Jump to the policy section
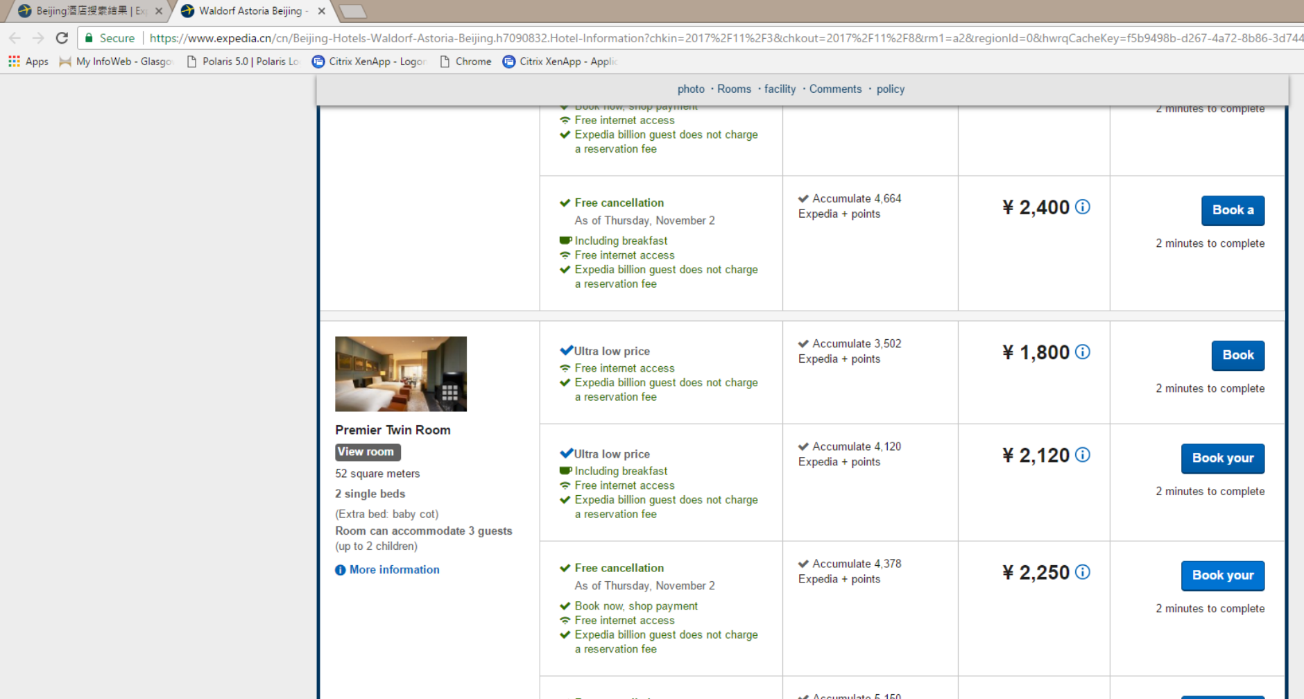The image size is (1304, 699). (891, 89)
